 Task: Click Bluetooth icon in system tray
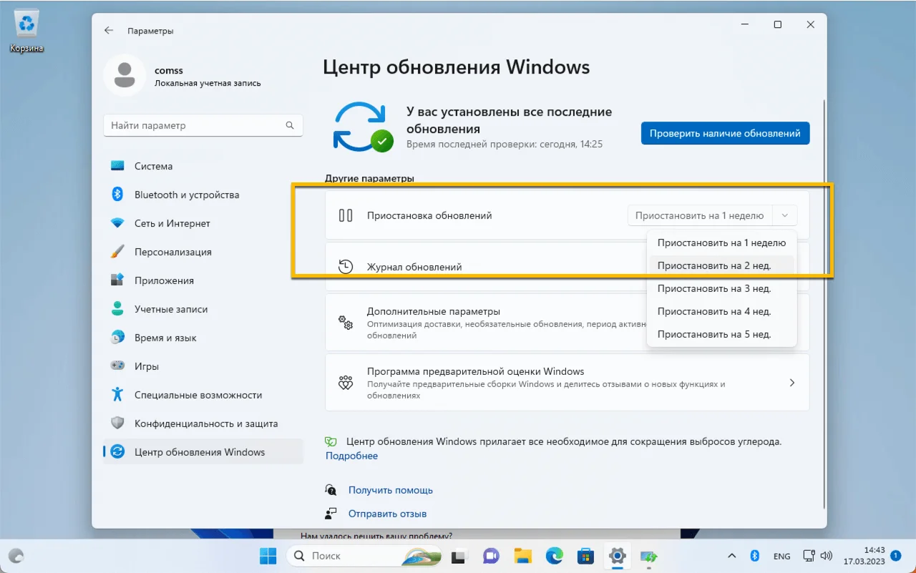point(754,556)
